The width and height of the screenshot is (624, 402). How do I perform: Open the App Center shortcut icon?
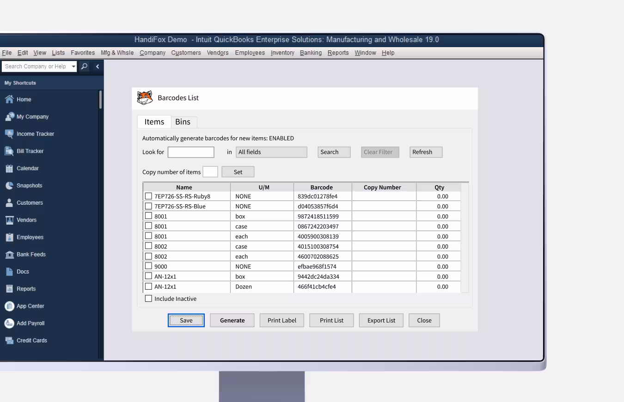tap(9, 306)
